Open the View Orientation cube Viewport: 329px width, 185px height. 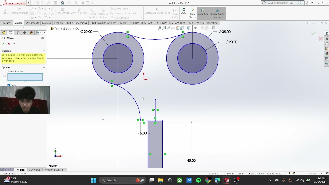pyautogui.click(x=182, y=28)
